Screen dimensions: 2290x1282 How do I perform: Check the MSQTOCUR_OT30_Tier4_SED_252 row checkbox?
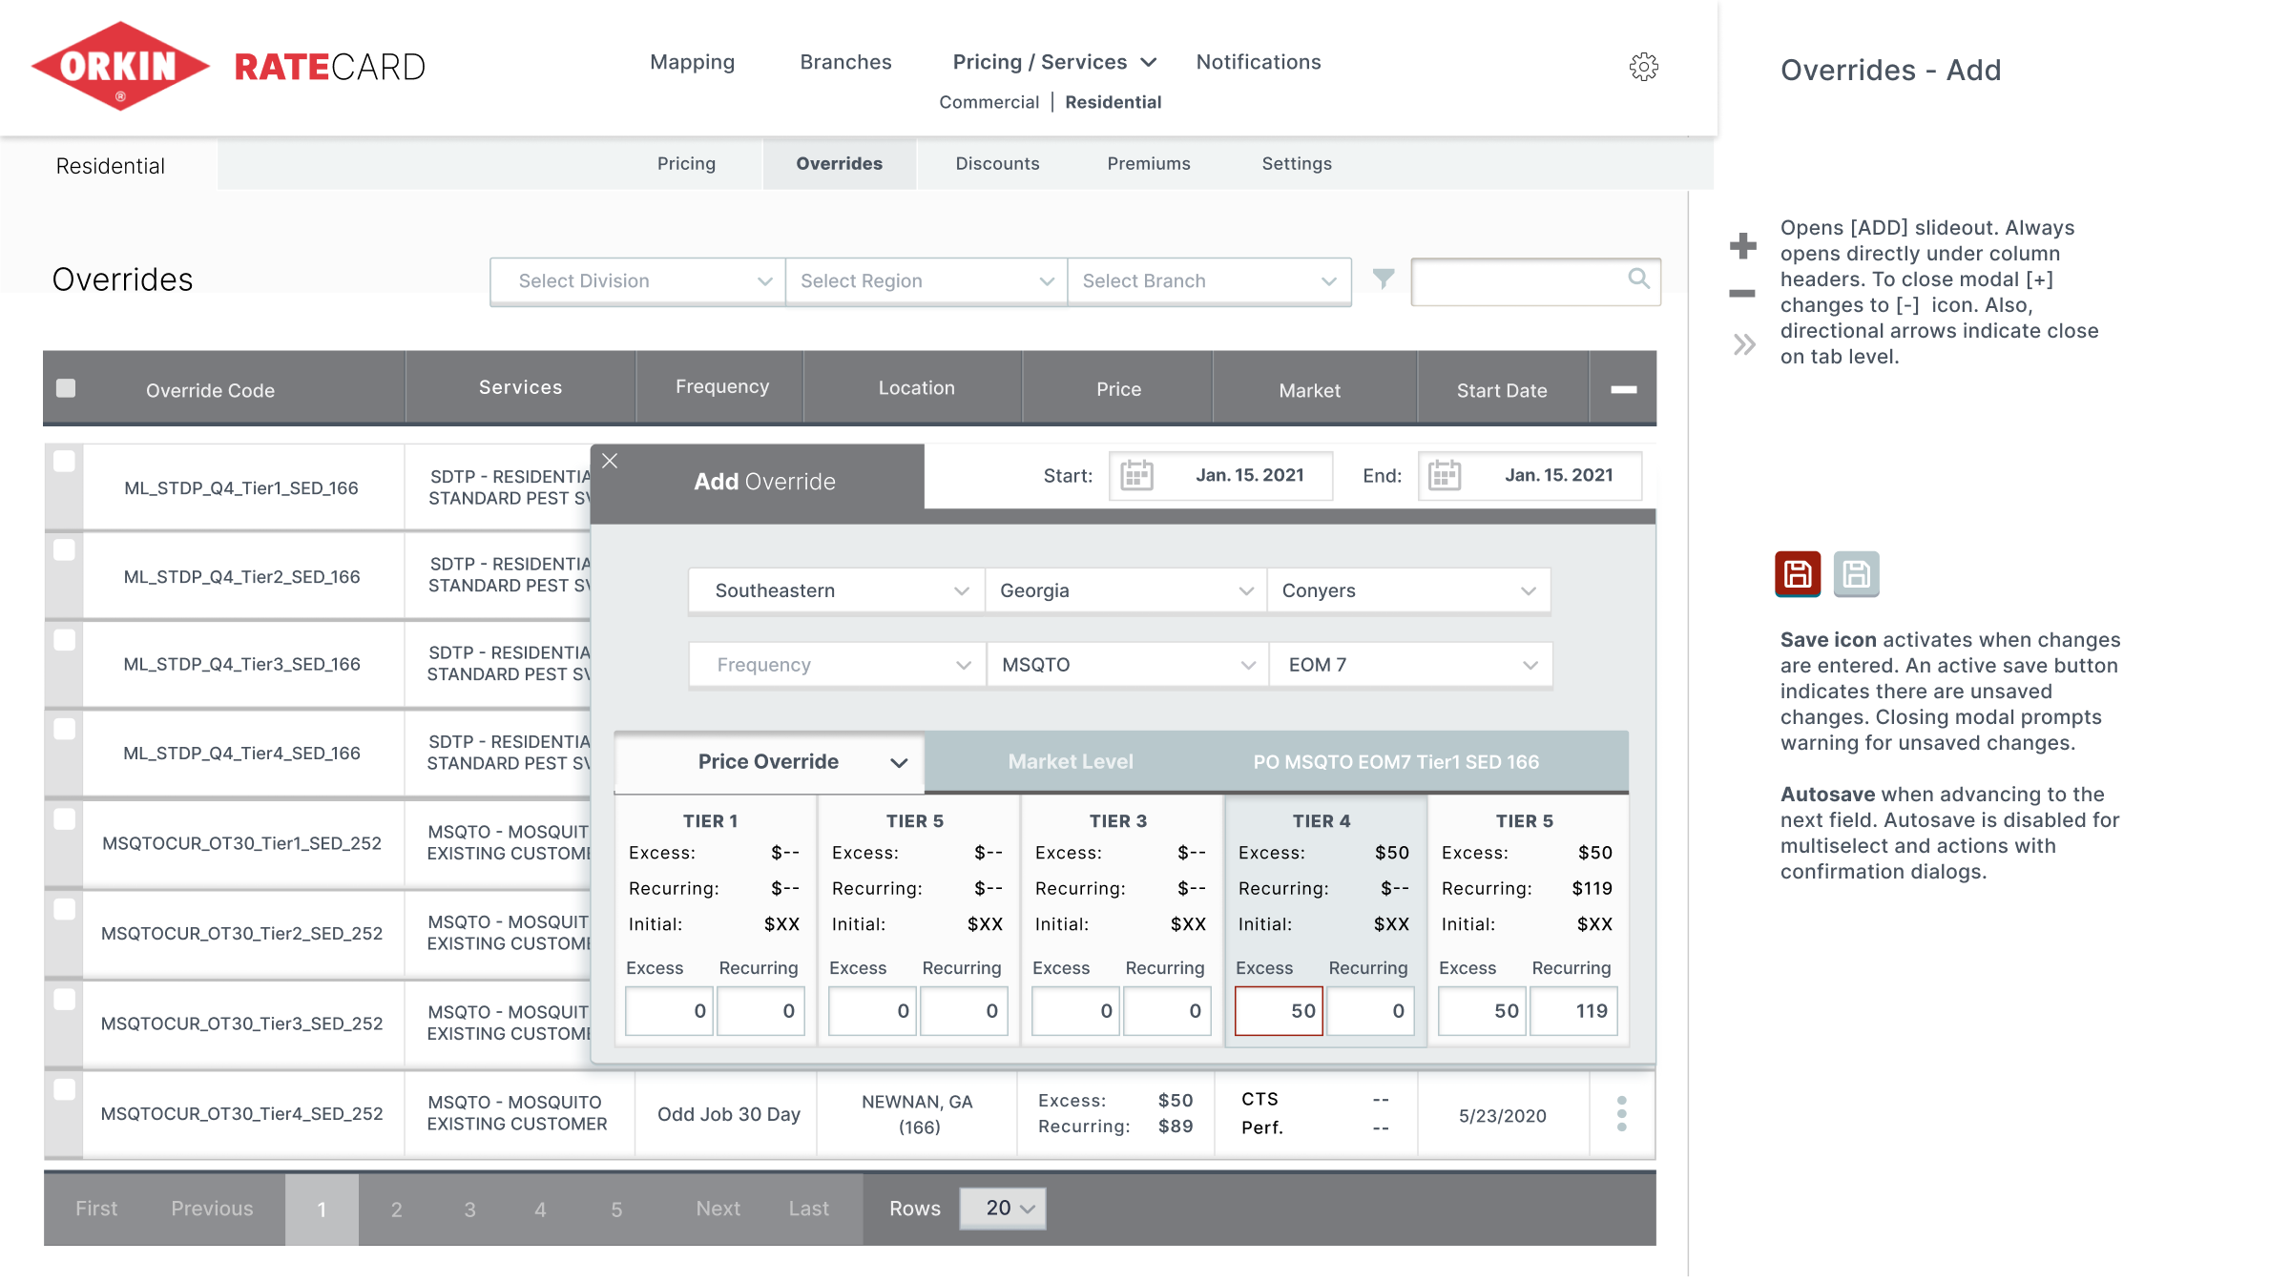64,1089
